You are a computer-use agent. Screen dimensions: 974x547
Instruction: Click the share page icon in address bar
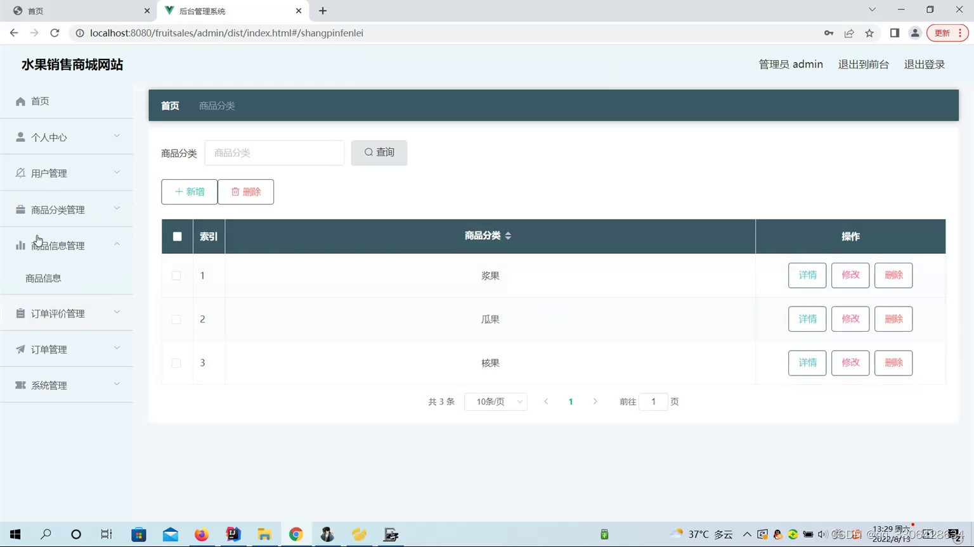click(x=849, y=33)
